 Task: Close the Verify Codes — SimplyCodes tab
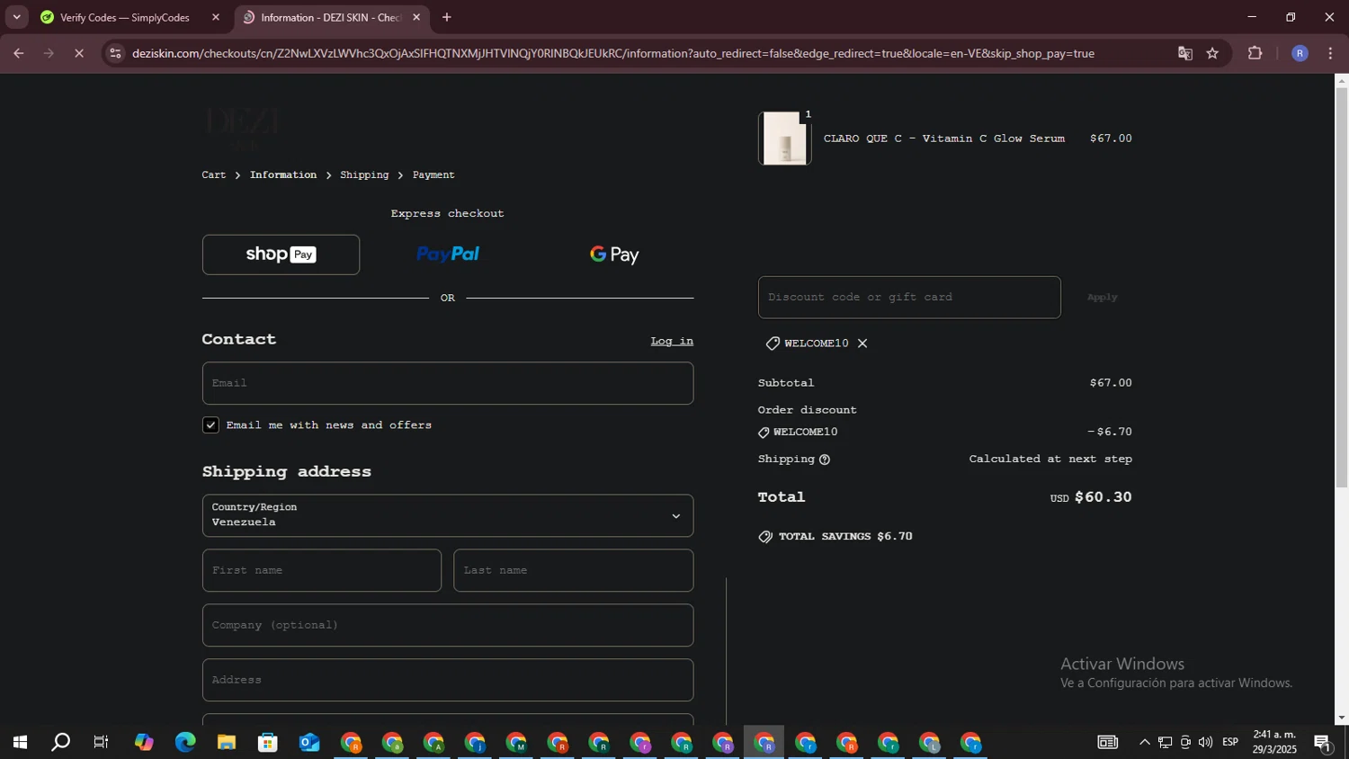pyautogui.click(x=216, y=17)
